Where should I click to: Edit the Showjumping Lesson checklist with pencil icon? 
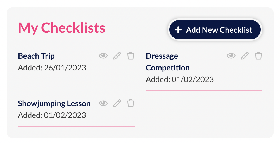[x=117, y=103]
